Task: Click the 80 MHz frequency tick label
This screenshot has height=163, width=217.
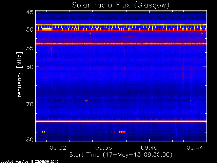Action: tap(30, 140)
